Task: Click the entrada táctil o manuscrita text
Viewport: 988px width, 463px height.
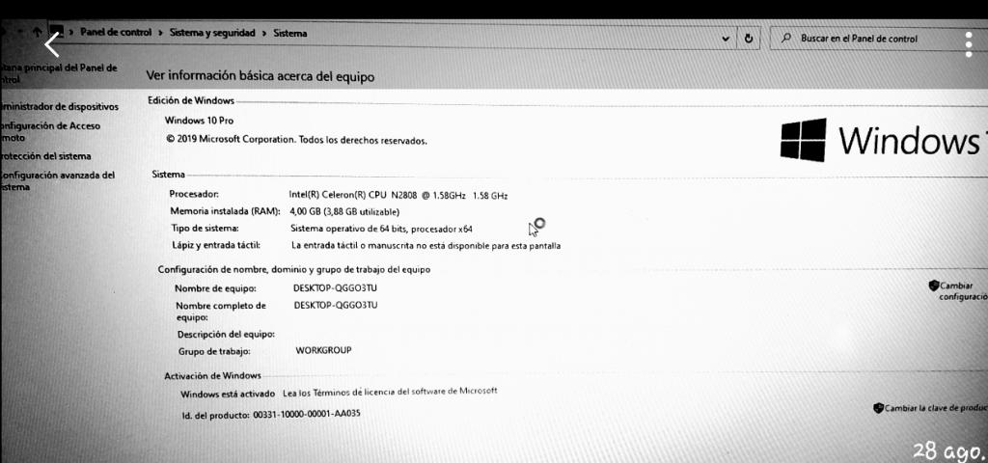Action: coord(425,246)
